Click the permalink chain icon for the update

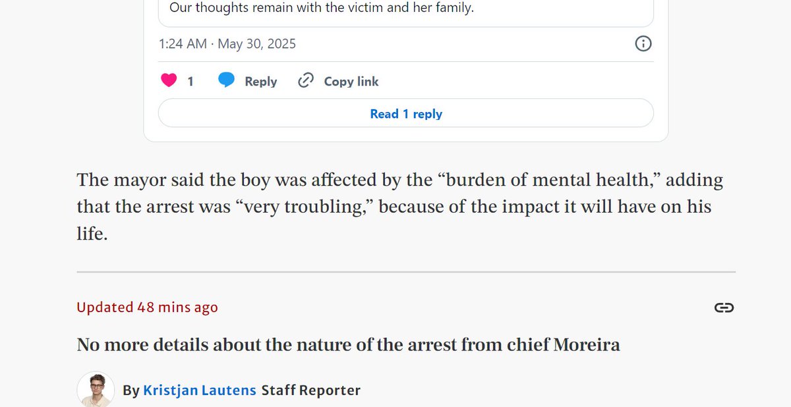[724, 308]
